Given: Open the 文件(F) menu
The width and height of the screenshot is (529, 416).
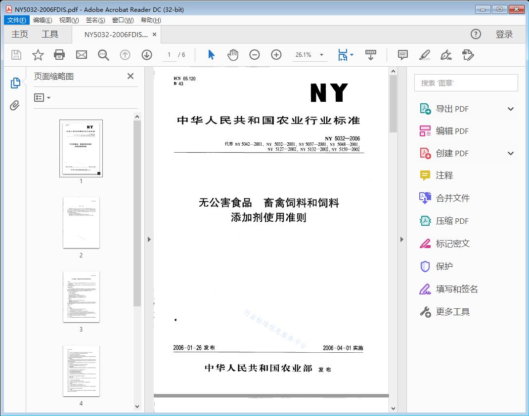Looking at the screenshot, I should pyautogui.click(x=17, y=20).
